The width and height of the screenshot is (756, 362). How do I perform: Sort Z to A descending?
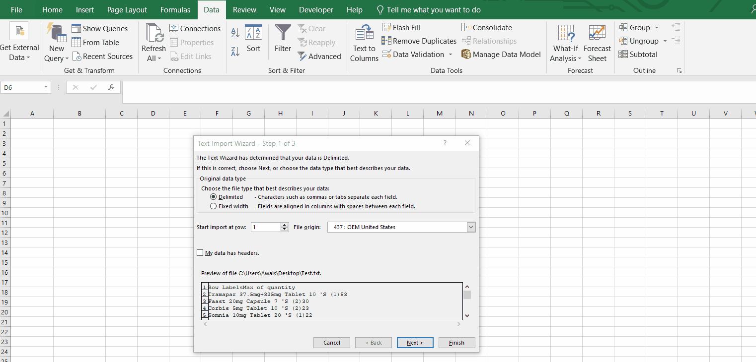[x=235, y=51]
